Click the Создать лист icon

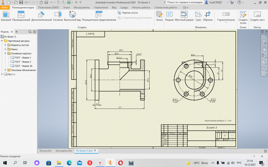[x=257, y=16]
